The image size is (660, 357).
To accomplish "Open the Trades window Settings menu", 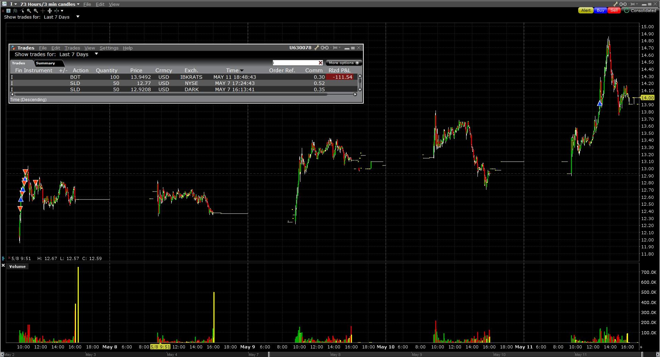I will coord(109,48).
